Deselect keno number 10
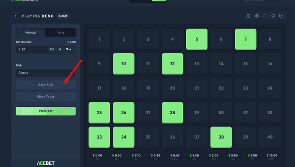Screen dimensions: 295x167 pyautogui.click(x=124, y=64)
